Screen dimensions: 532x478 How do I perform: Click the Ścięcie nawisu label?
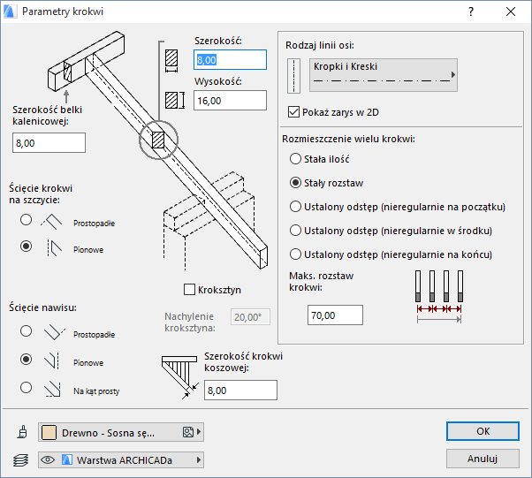(x=42, y=307)
